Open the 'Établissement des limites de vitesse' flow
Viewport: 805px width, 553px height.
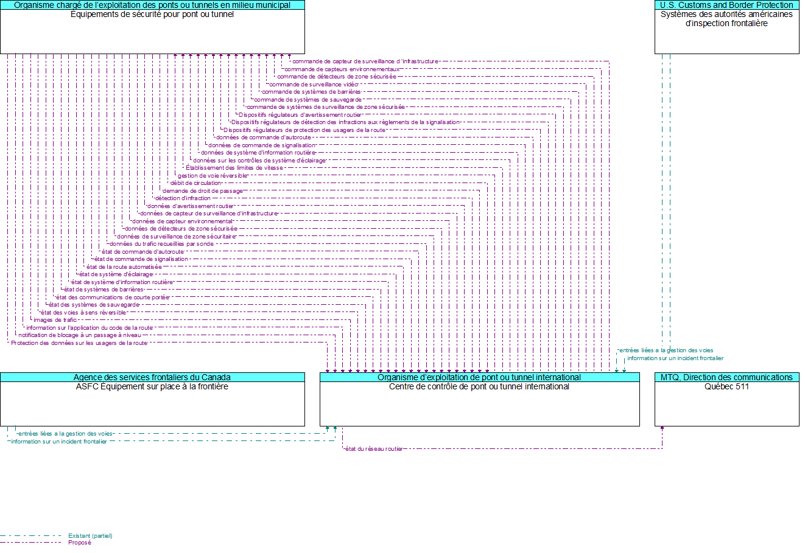coord(234,168)
